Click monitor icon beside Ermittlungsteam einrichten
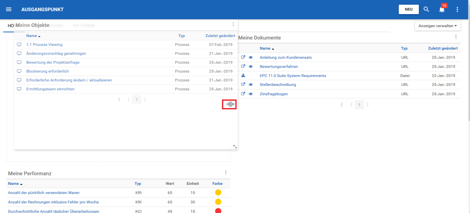The width and height of the screenshot is (470, 213). tap(19, 89)
